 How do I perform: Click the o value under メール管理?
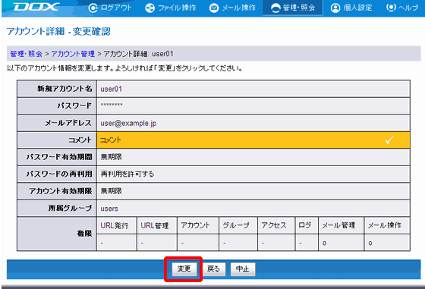tap(325, 243)
